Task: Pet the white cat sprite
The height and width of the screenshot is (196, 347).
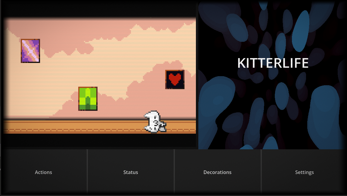Action: (153, 120)
